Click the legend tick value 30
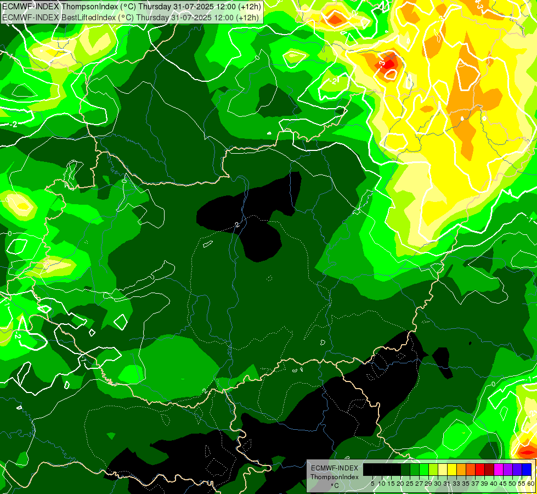 click(438, 484)
